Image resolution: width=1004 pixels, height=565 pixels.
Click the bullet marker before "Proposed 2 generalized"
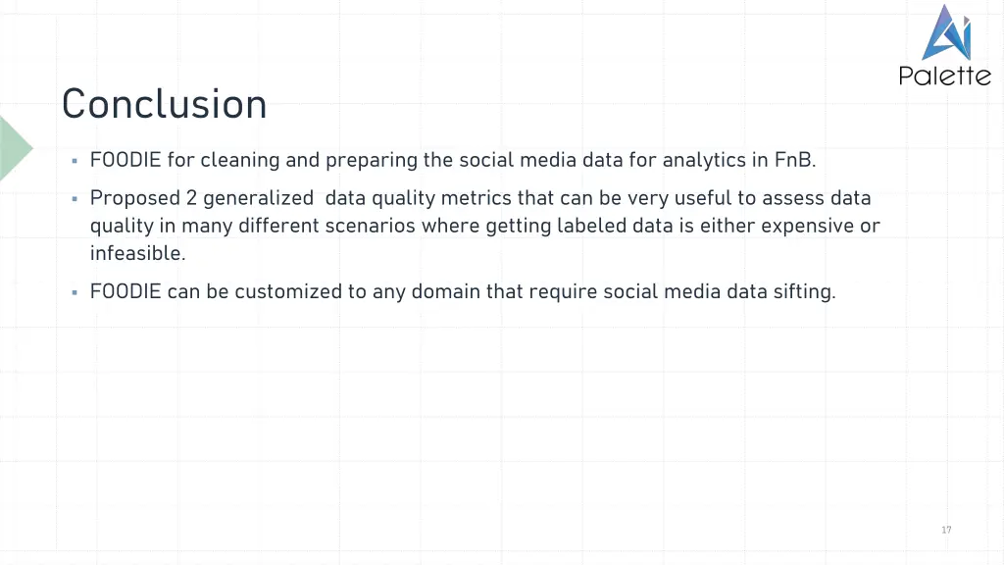(75, 199)
